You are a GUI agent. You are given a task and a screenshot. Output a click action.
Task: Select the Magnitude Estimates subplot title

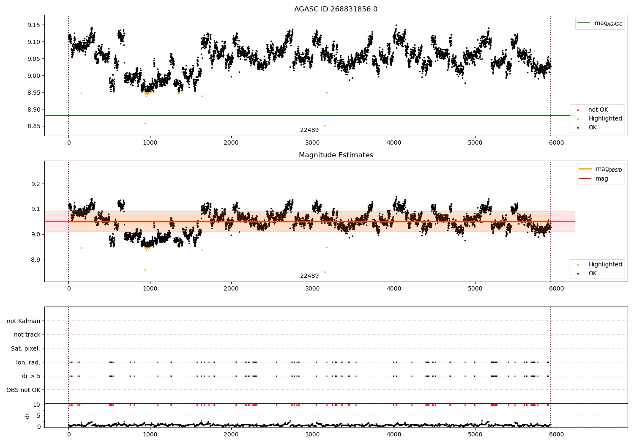pos(336,155)
